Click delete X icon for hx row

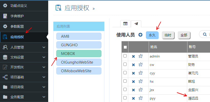(x=133, y=82)
